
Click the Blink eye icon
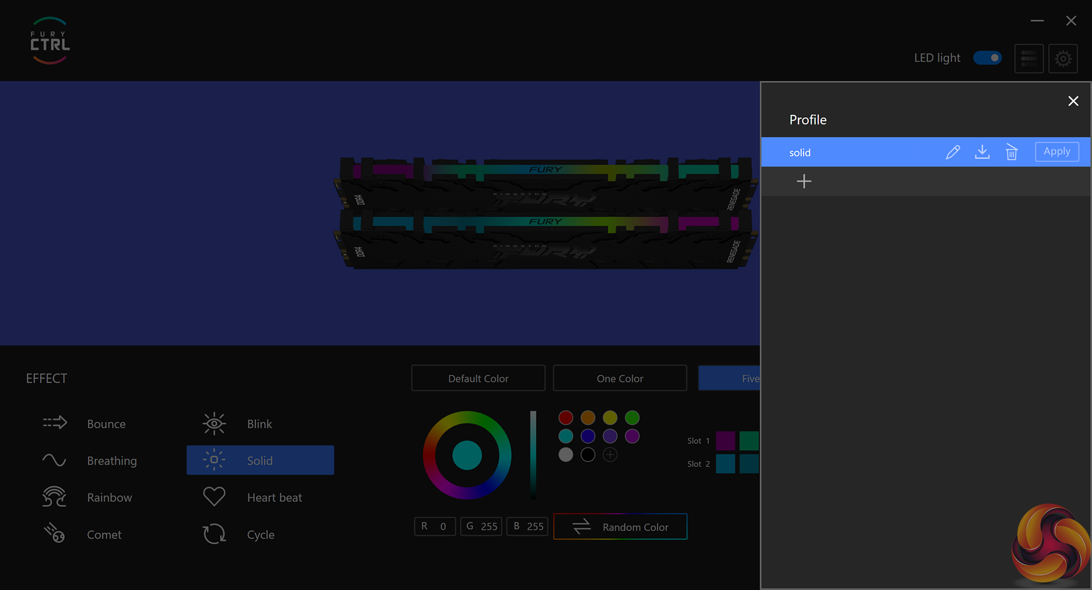(214, 423)
